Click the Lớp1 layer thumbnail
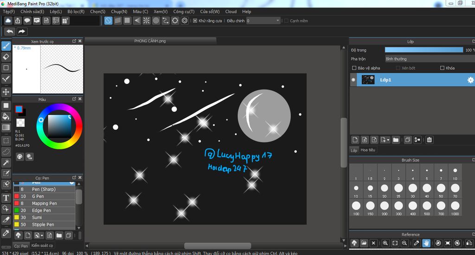Image resolution: width=475 pixels, height=255 pixels. (x=368, y=80)
